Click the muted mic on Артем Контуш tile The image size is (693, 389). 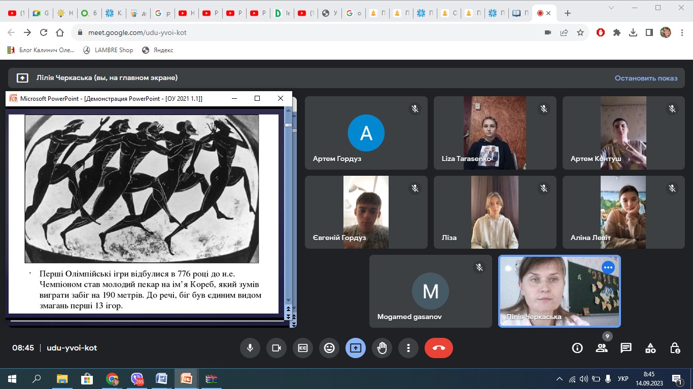pos(673,109)
